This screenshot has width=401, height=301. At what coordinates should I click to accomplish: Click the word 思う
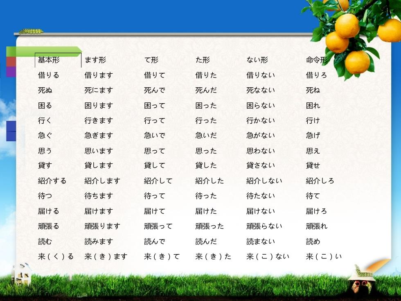coord(45,151)
